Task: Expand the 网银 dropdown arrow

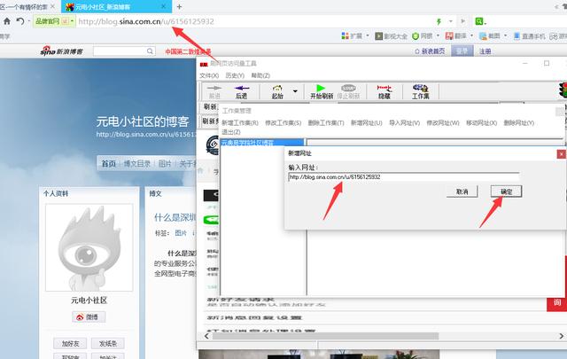Action: pos(438,35)
